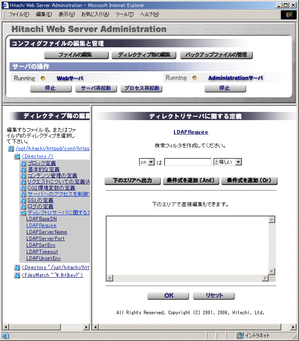299x341 pixels.
Task: Open the ヘルプ(H) menu
Action: click(x=150, y=14)
